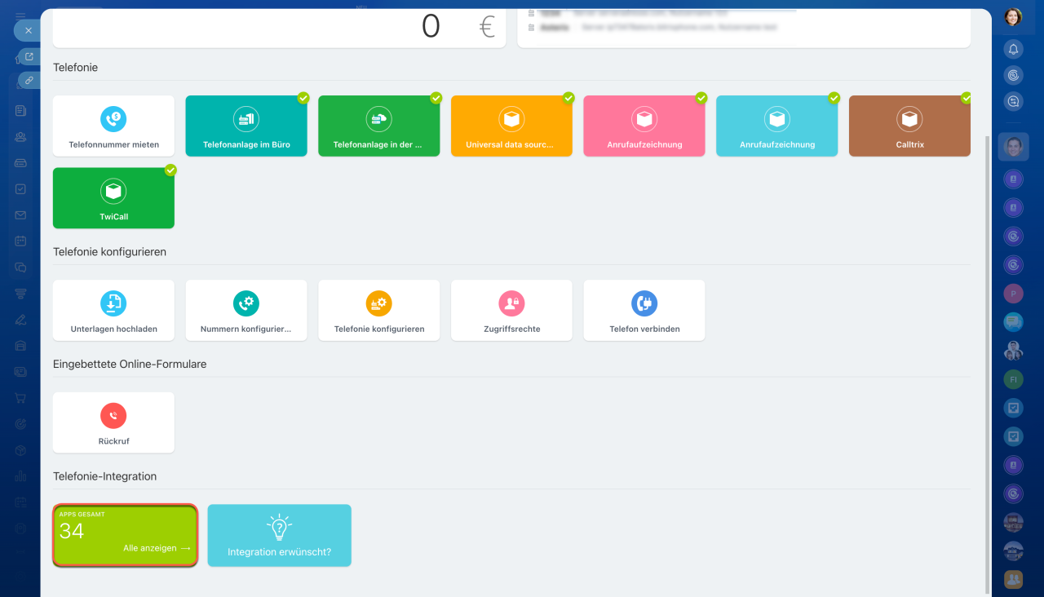Open the signature pen icon in left sidebar
The height and width of the screenshot is (597, 1044).
[20, 319]
